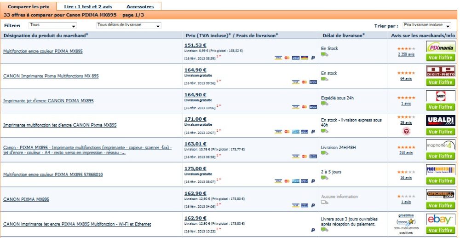The height and width of the screenshot is (238, 460).
Task: Open the '64 avis' reviews link
Action: tap(406, 79)
